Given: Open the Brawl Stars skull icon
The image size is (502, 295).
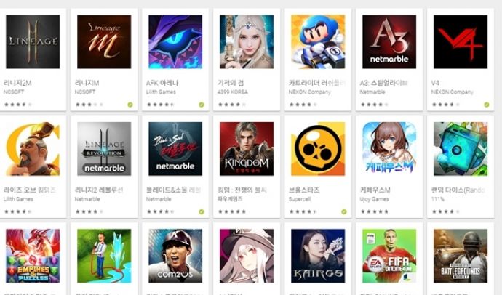Looking at the screenshot, I should pos(318,149).
